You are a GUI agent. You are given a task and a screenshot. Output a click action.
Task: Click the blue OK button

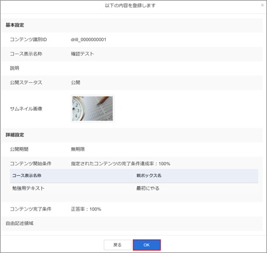click(x=147, y=245)
